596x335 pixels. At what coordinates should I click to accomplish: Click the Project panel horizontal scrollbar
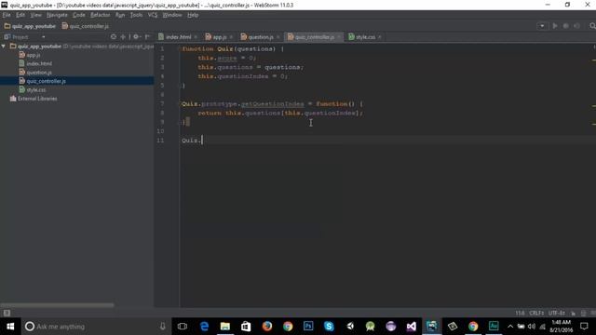point(57,304)
